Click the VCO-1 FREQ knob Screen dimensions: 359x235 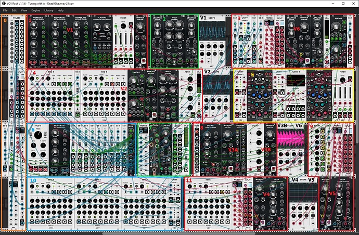pos(38,135)
